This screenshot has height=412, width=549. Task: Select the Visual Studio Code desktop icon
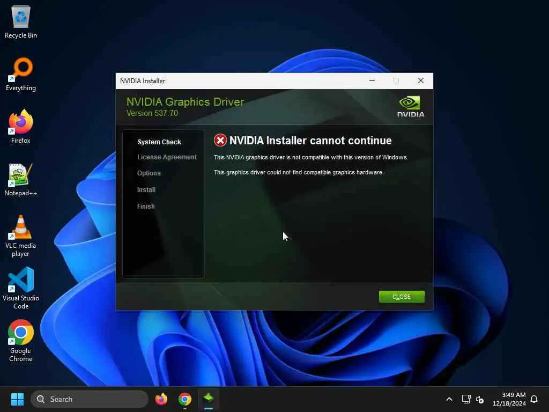coord(21,288)
